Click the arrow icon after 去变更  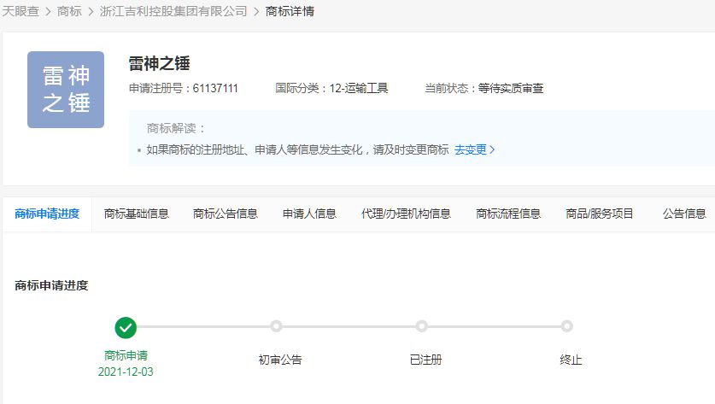pos(492,149)
